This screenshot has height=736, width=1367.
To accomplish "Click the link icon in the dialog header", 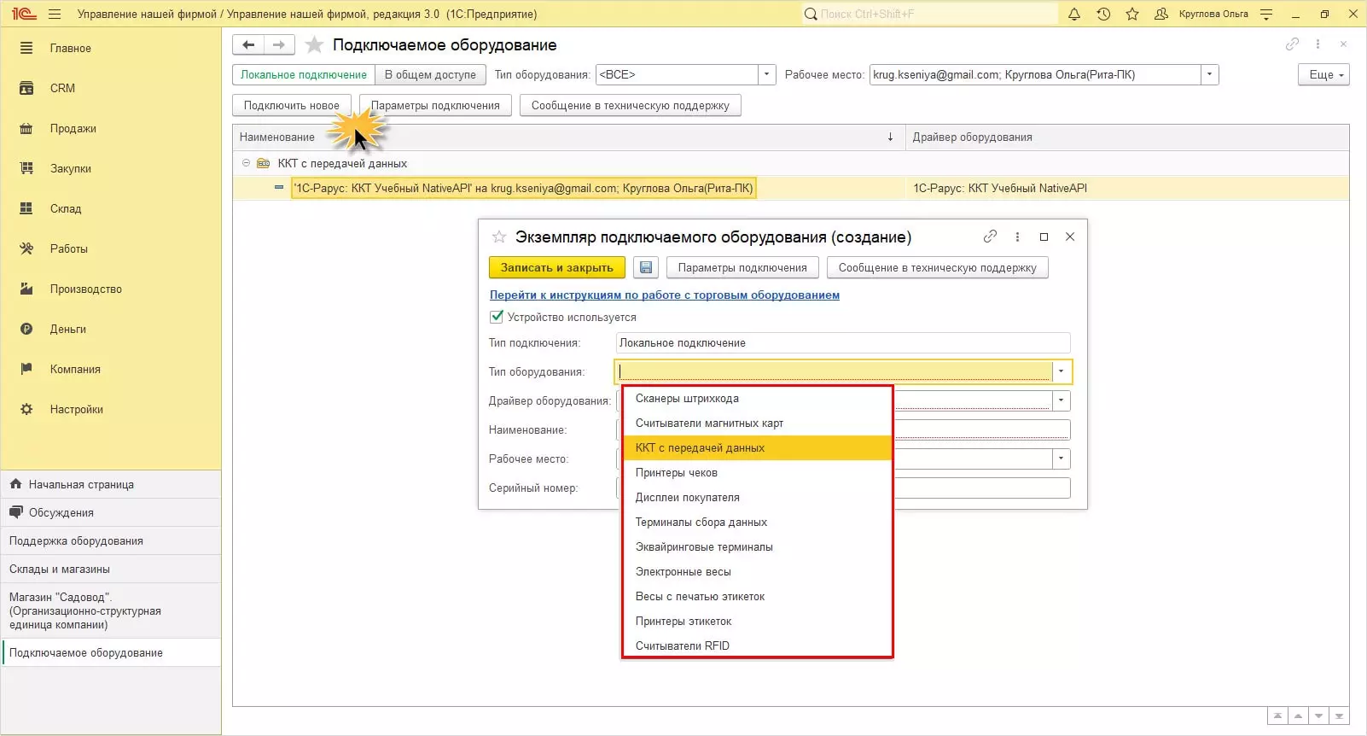I will click(990, 237).
